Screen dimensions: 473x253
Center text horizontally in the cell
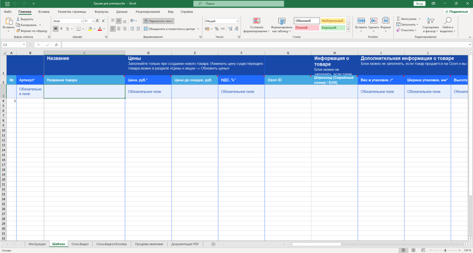119,29
